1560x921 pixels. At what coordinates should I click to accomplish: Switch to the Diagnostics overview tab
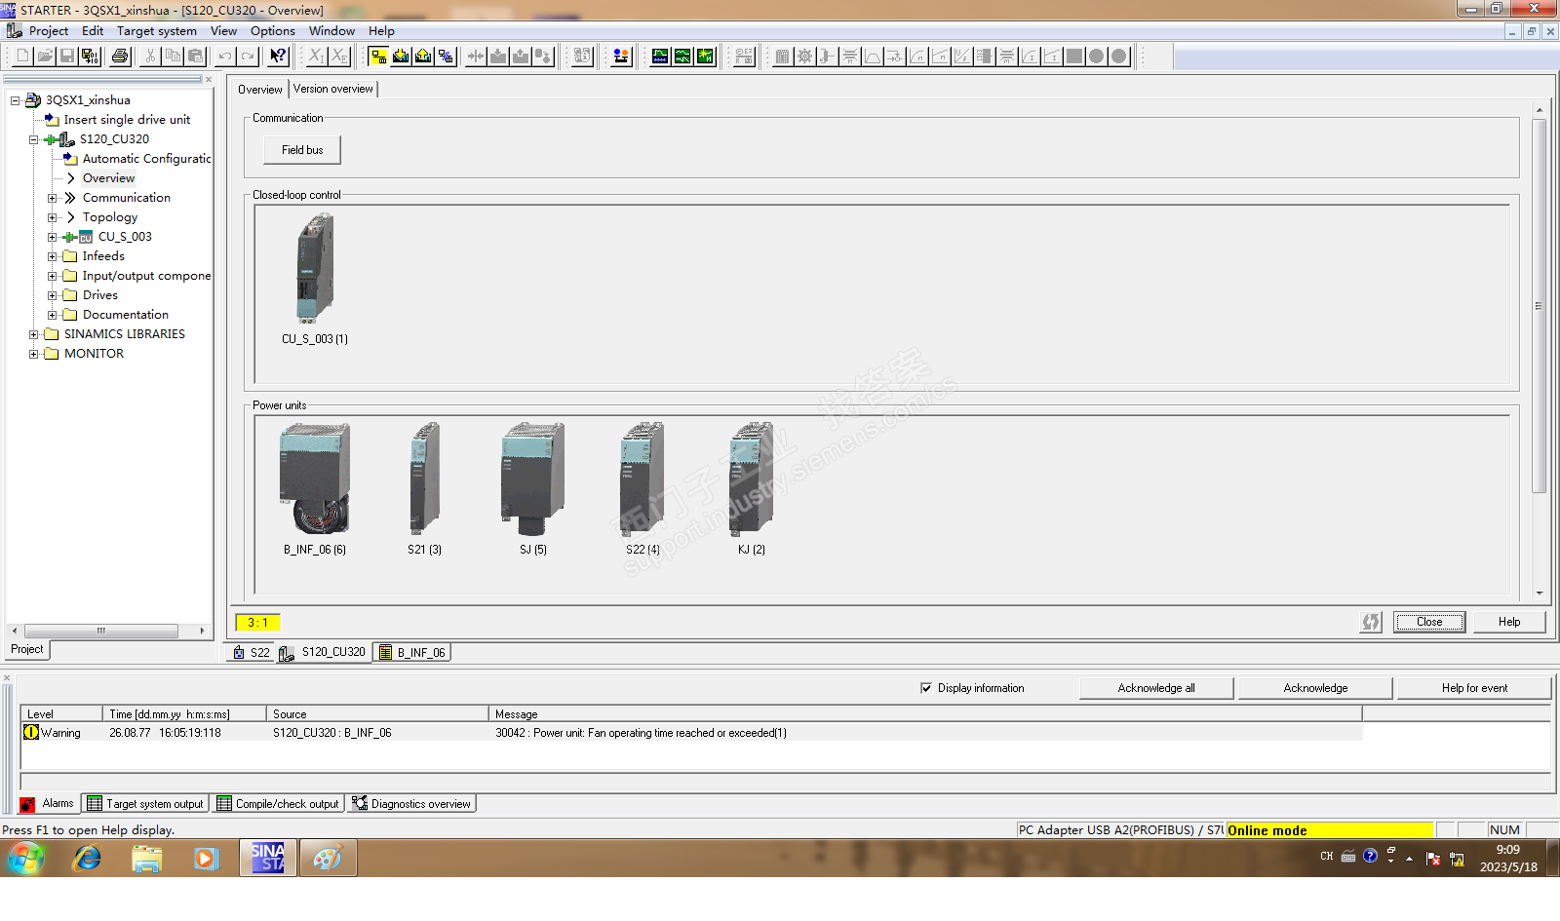[412, 804]
